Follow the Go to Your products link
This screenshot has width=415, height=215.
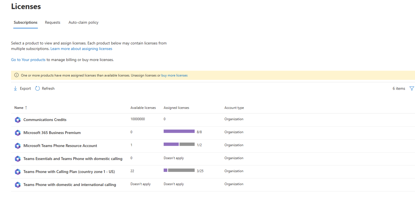(28, 60)
